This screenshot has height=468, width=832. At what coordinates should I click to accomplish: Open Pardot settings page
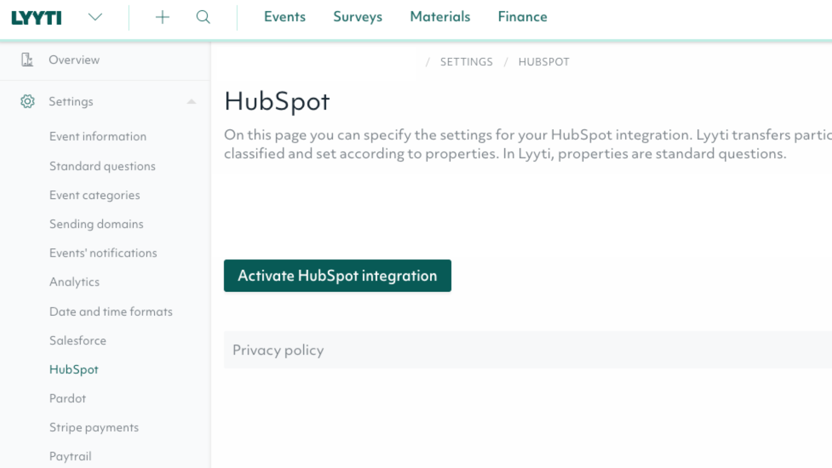pos(68,398)
